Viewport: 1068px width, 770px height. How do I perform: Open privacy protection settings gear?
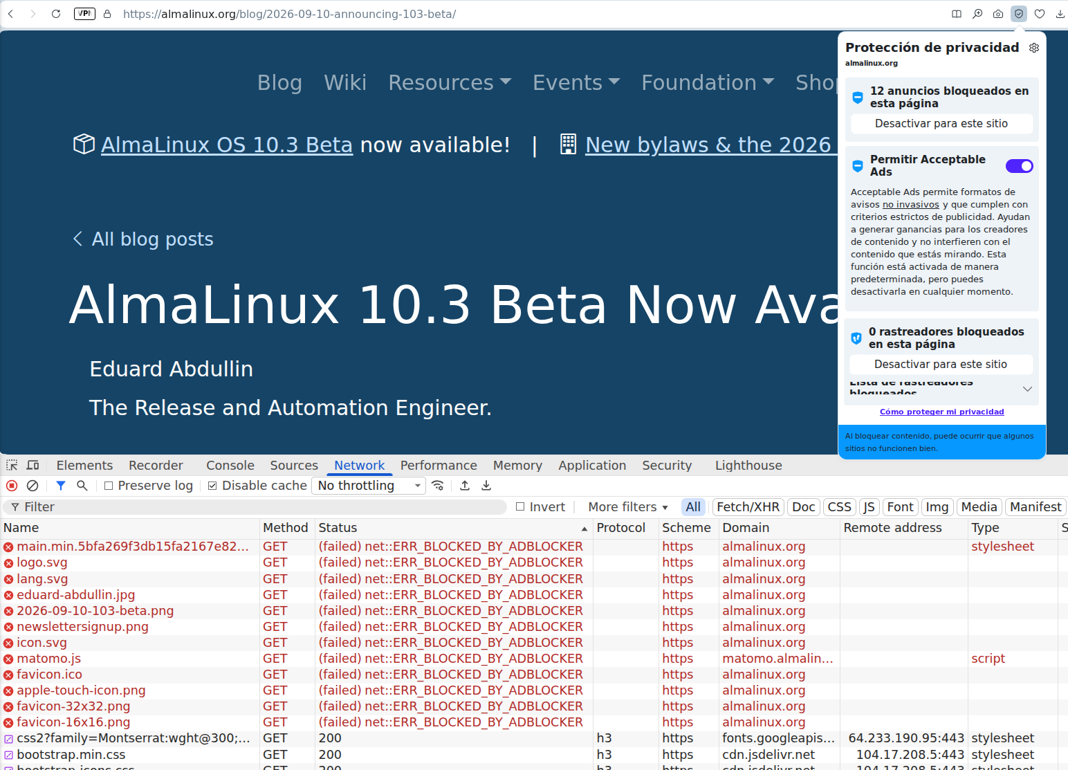coord(1034,48)
